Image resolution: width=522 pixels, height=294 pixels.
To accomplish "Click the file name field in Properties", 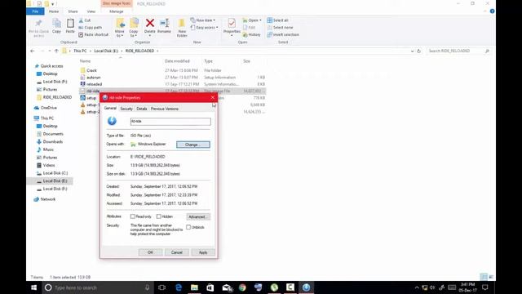I will coord(170,122).
